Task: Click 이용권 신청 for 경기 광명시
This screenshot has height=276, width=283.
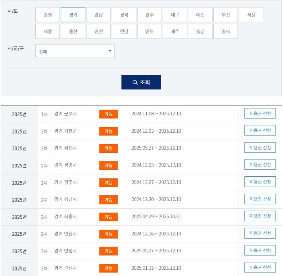Action: tap(260, 165)
